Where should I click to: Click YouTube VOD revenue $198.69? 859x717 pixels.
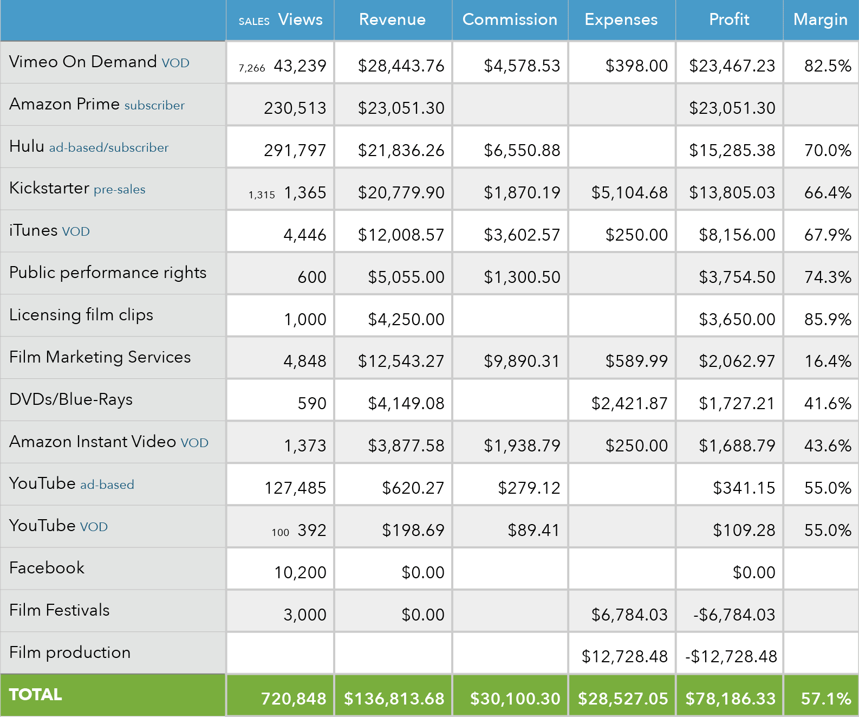(x=393, y=527)
